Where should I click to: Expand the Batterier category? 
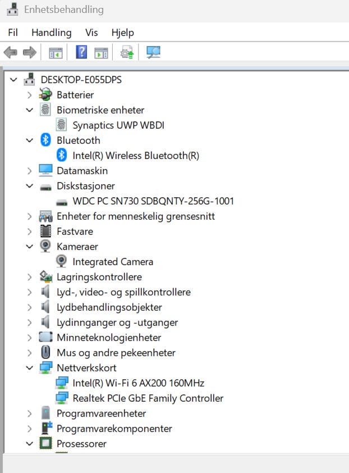point(29,95)
